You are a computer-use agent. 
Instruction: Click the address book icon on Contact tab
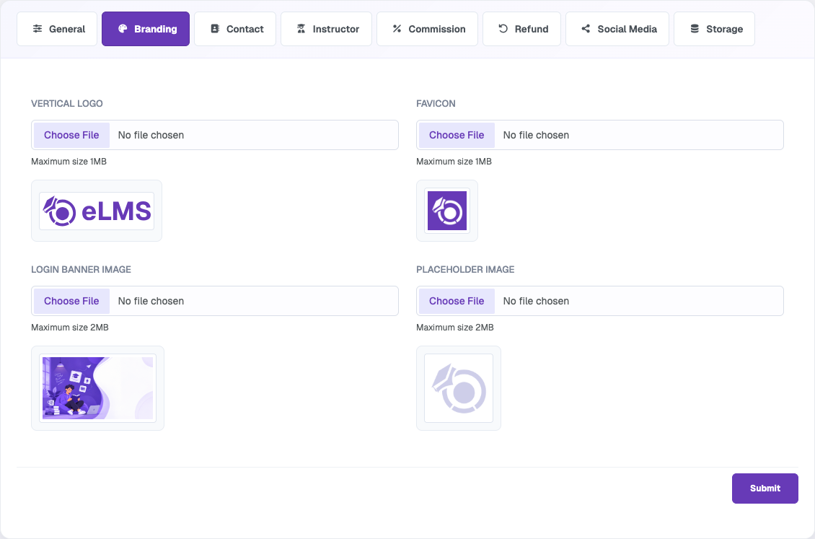click(215, 29)
